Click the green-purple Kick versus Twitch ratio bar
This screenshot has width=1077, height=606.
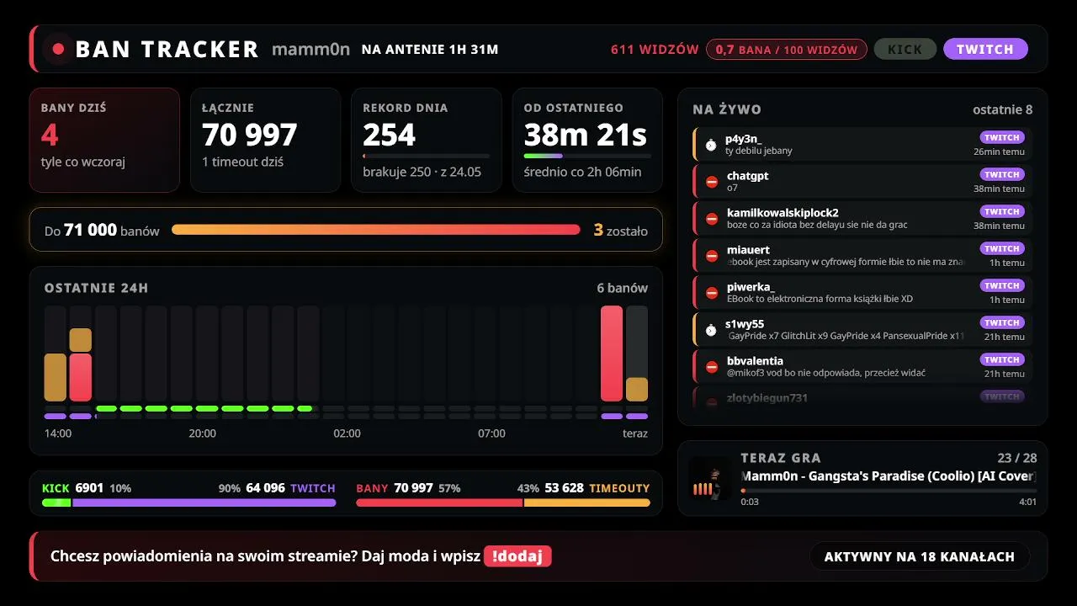(x=189, y=502)
